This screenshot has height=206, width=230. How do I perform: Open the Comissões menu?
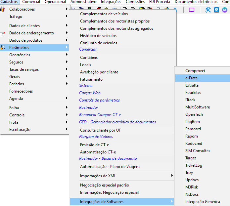point(135,2)
